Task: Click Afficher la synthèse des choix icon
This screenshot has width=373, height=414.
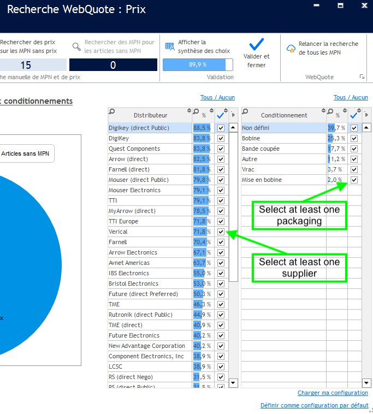Action: (x=170, y=46)
